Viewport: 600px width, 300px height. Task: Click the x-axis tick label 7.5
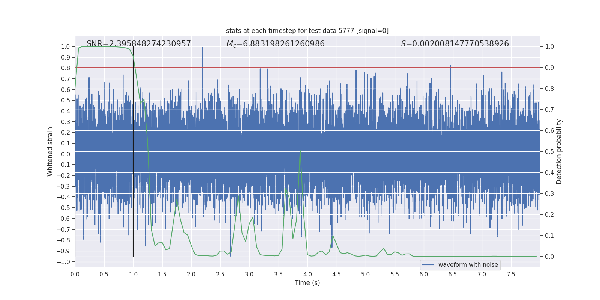511,274
